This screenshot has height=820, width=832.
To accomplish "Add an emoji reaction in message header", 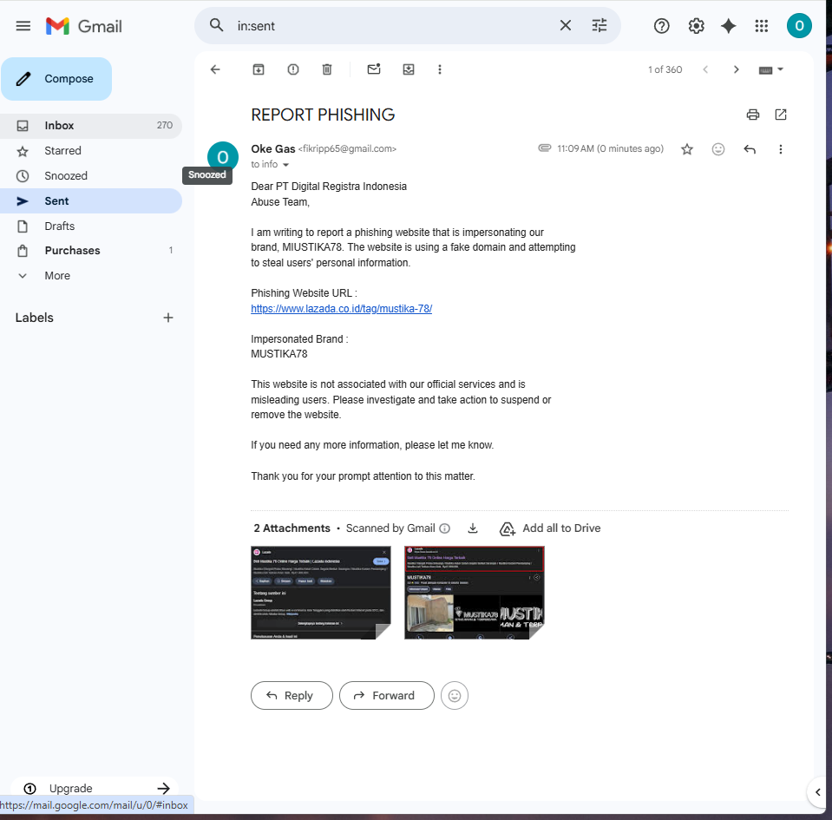I will [718, 149].
